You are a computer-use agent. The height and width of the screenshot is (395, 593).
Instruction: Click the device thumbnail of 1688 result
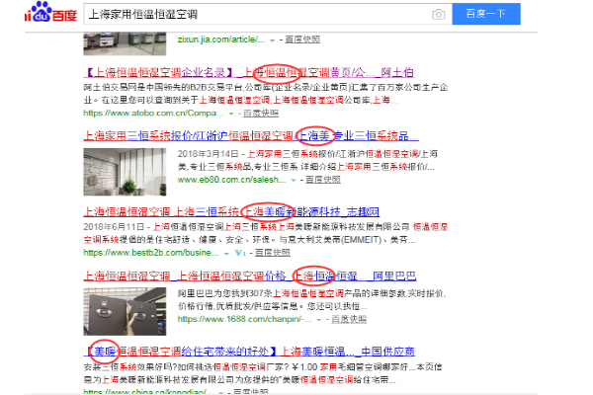[x=125, y=311]
